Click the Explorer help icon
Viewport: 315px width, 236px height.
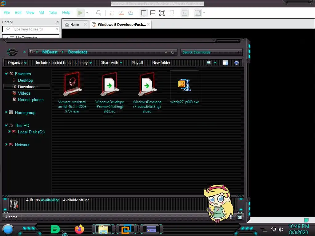click(x=237, y=63)
